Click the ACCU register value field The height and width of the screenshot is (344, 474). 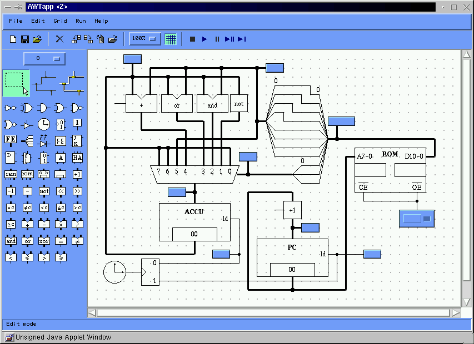(x=194, y=234)
